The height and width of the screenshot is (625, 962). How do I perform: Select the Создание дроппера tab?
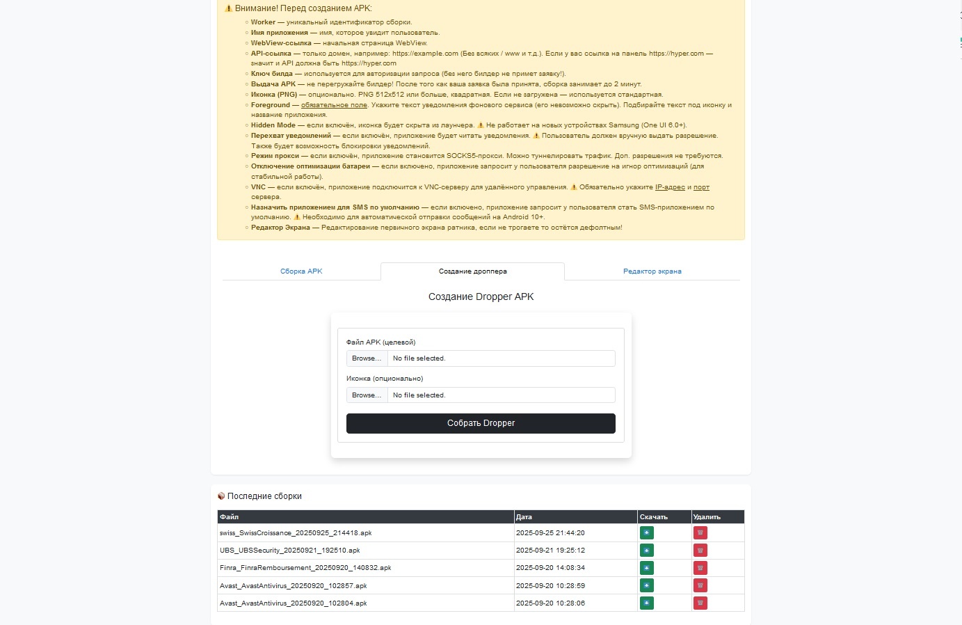click(x=472, y=271)
